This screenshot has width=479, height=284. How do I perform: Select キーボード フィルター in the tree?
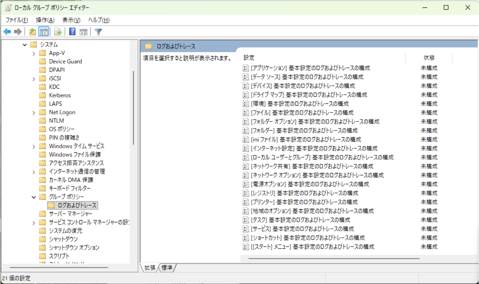(70, 188)
